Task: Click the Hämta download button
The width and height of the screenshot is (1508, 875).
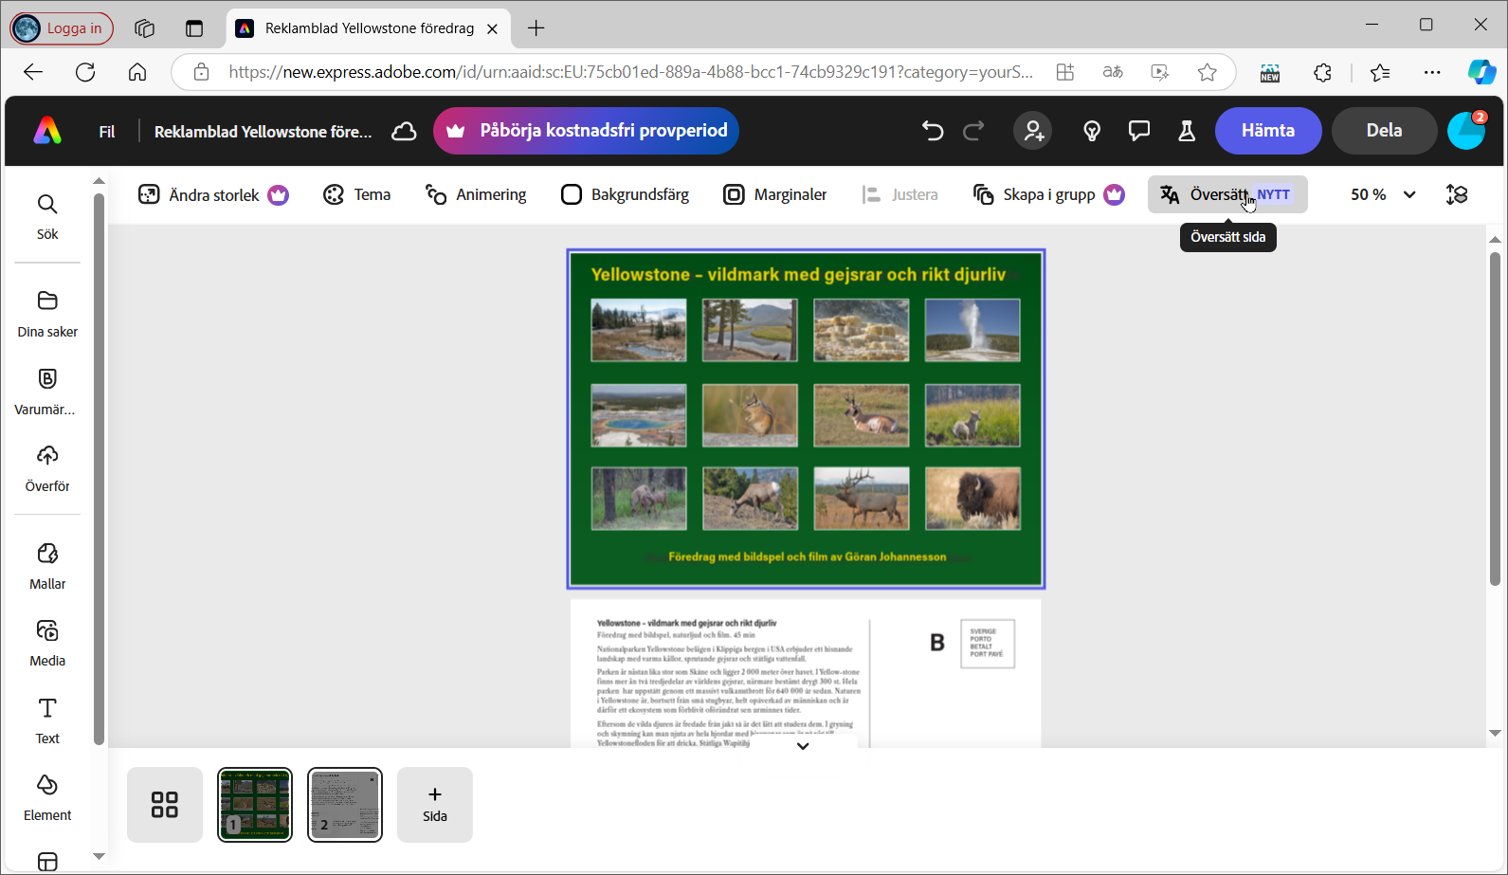Action: coord(1267,131)
